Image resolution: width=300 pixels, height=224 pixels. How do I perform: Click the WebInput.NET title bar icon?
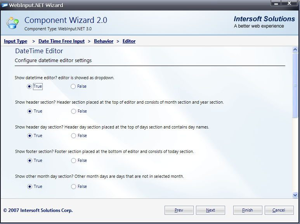(5, 5)
